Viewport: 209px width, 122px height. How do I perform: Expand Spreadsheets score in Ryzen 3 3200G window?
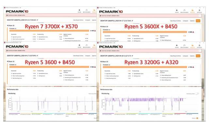138,74
